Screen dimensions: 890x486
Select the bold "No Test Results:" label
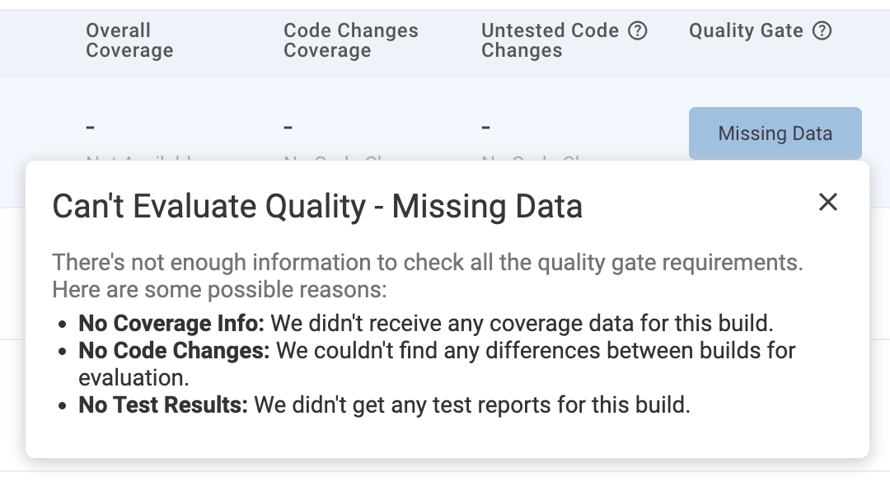point(163,404)
